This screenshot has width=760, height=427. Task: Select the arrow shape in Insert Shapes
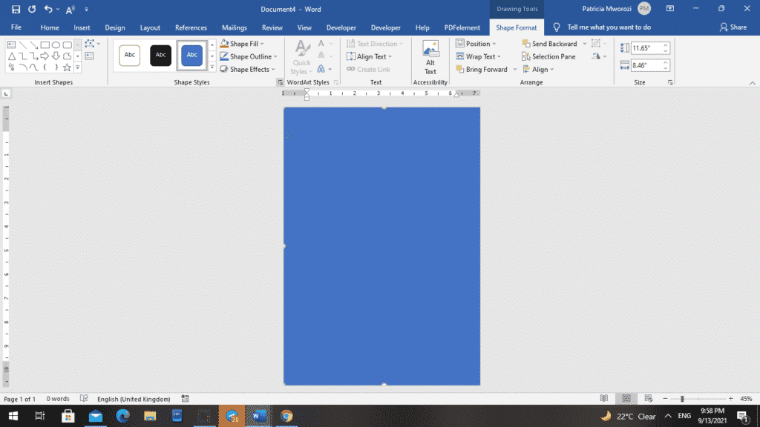click(45, 56)
